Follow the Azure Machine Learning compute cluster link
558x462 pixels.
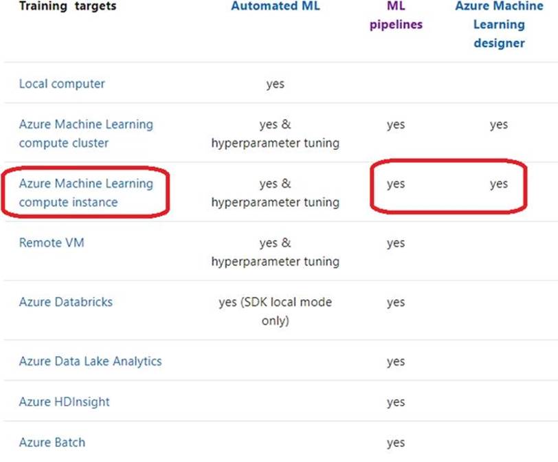(86, 133)
